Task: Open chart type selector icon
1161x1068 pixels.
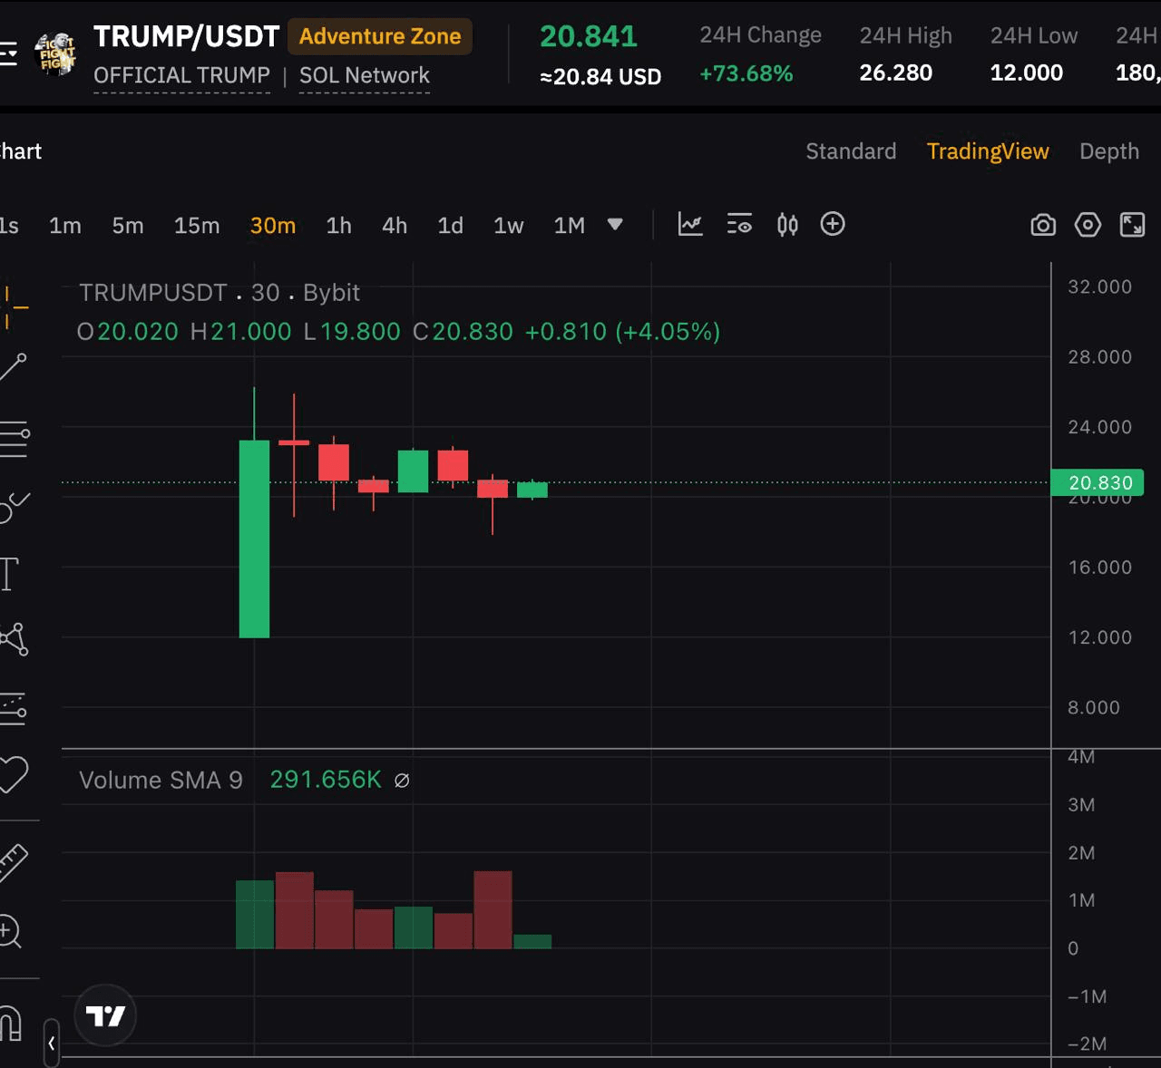Action: (690, 225)
